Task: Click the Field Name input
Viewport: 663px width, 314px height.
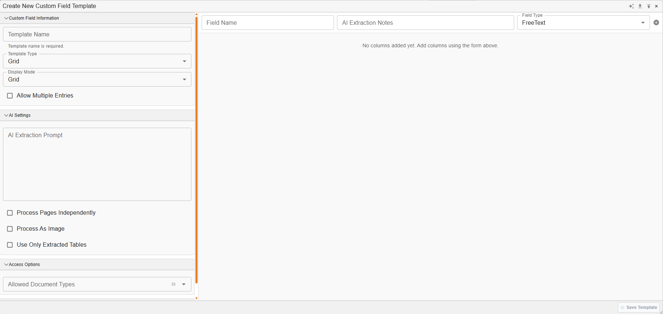Action: [268, 23]
